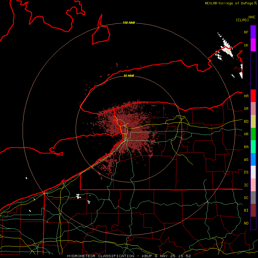Click the HHC product code text

click(252, 17)
